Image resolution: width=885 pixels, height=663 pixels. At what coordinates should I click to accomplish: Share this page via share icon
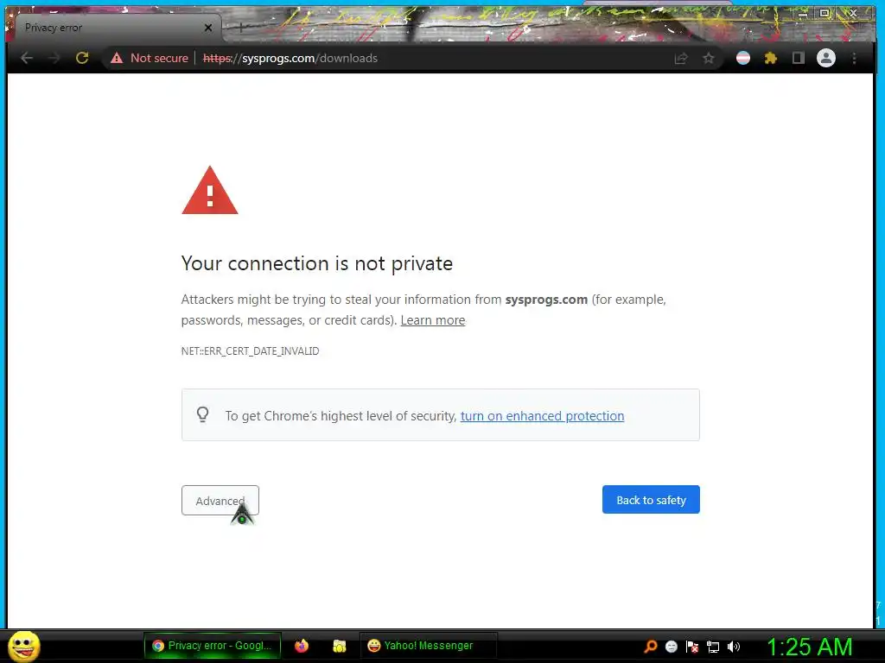point(681,58)
